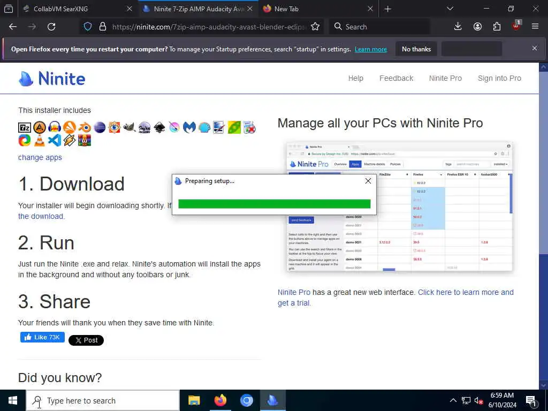Click the 7-Zip app icon

point(25,127)
